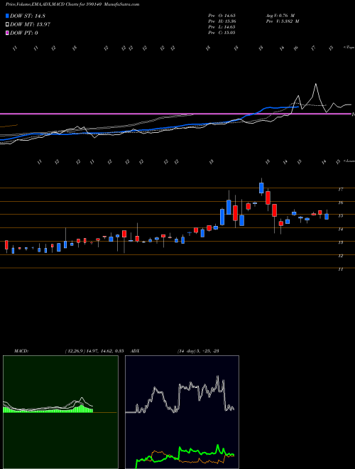Select the 'DOW PT: 0' label

(23, 33)
